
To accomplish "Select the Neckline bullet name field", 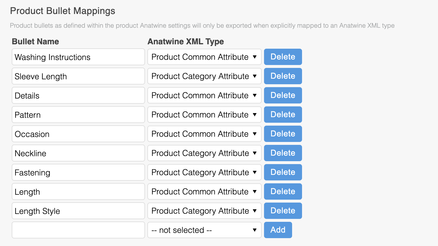I will pos(78,153).
